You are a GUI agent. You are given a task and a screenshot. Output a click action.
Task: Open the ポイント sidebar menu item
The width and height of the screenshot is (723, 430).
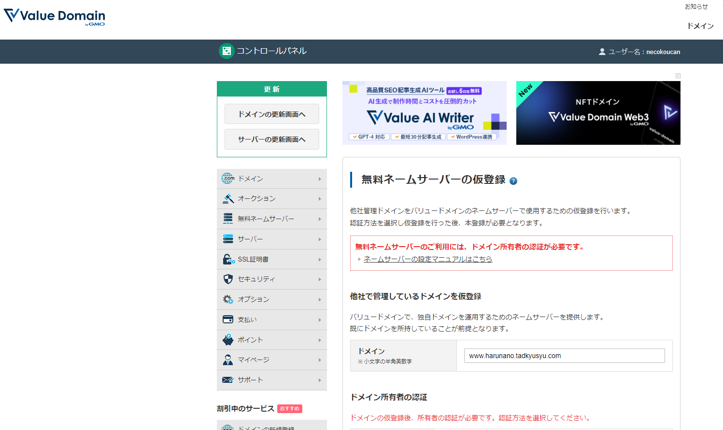(x=272, y=340)
